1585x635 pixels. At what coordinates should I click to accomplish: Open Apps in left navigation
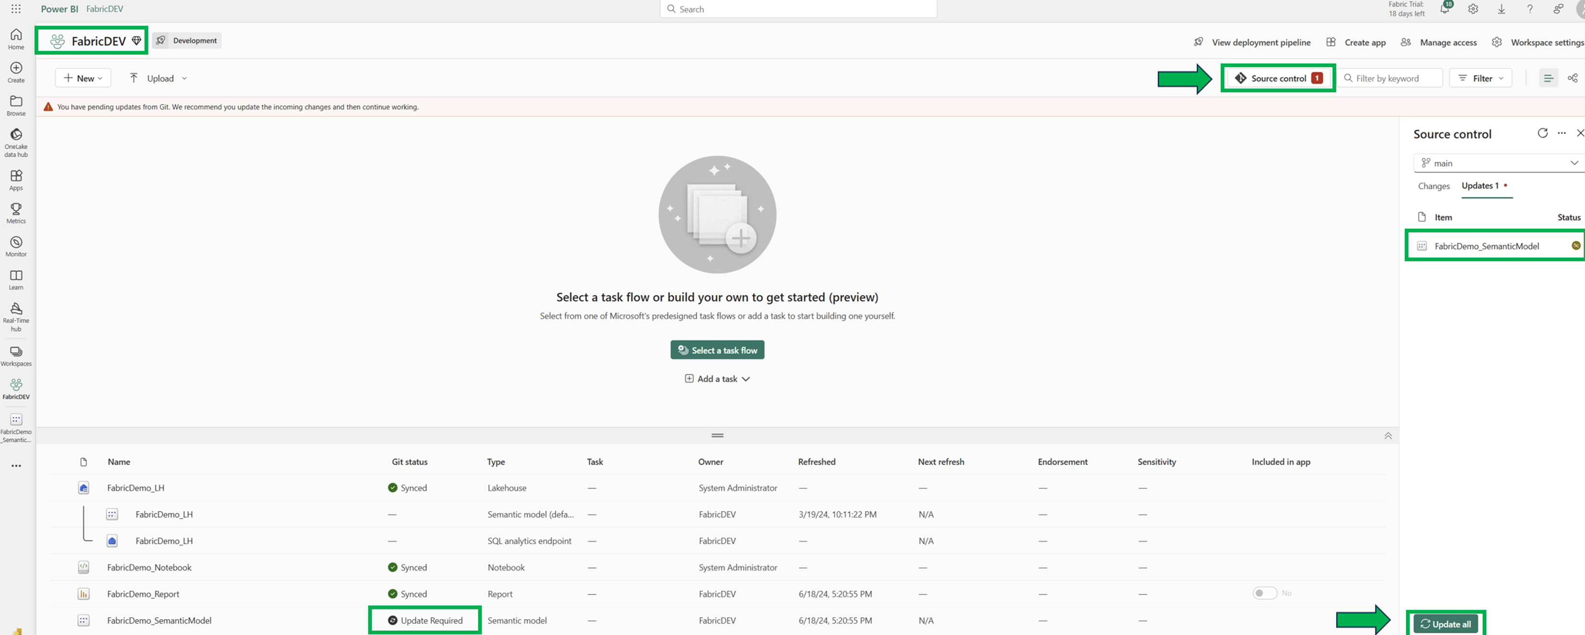[x=16, y=180]
